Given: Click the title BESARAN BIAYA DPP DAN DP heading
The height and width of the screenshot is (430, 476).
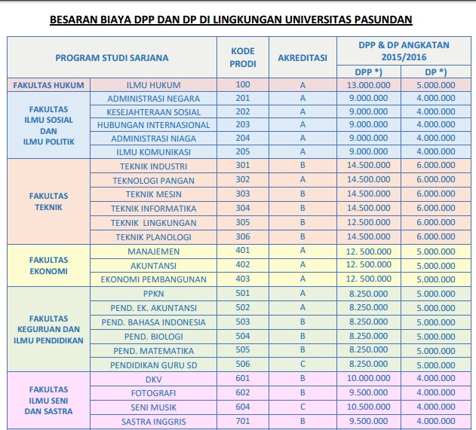Looking at the screenshot, I should click(x=231, y=20).
